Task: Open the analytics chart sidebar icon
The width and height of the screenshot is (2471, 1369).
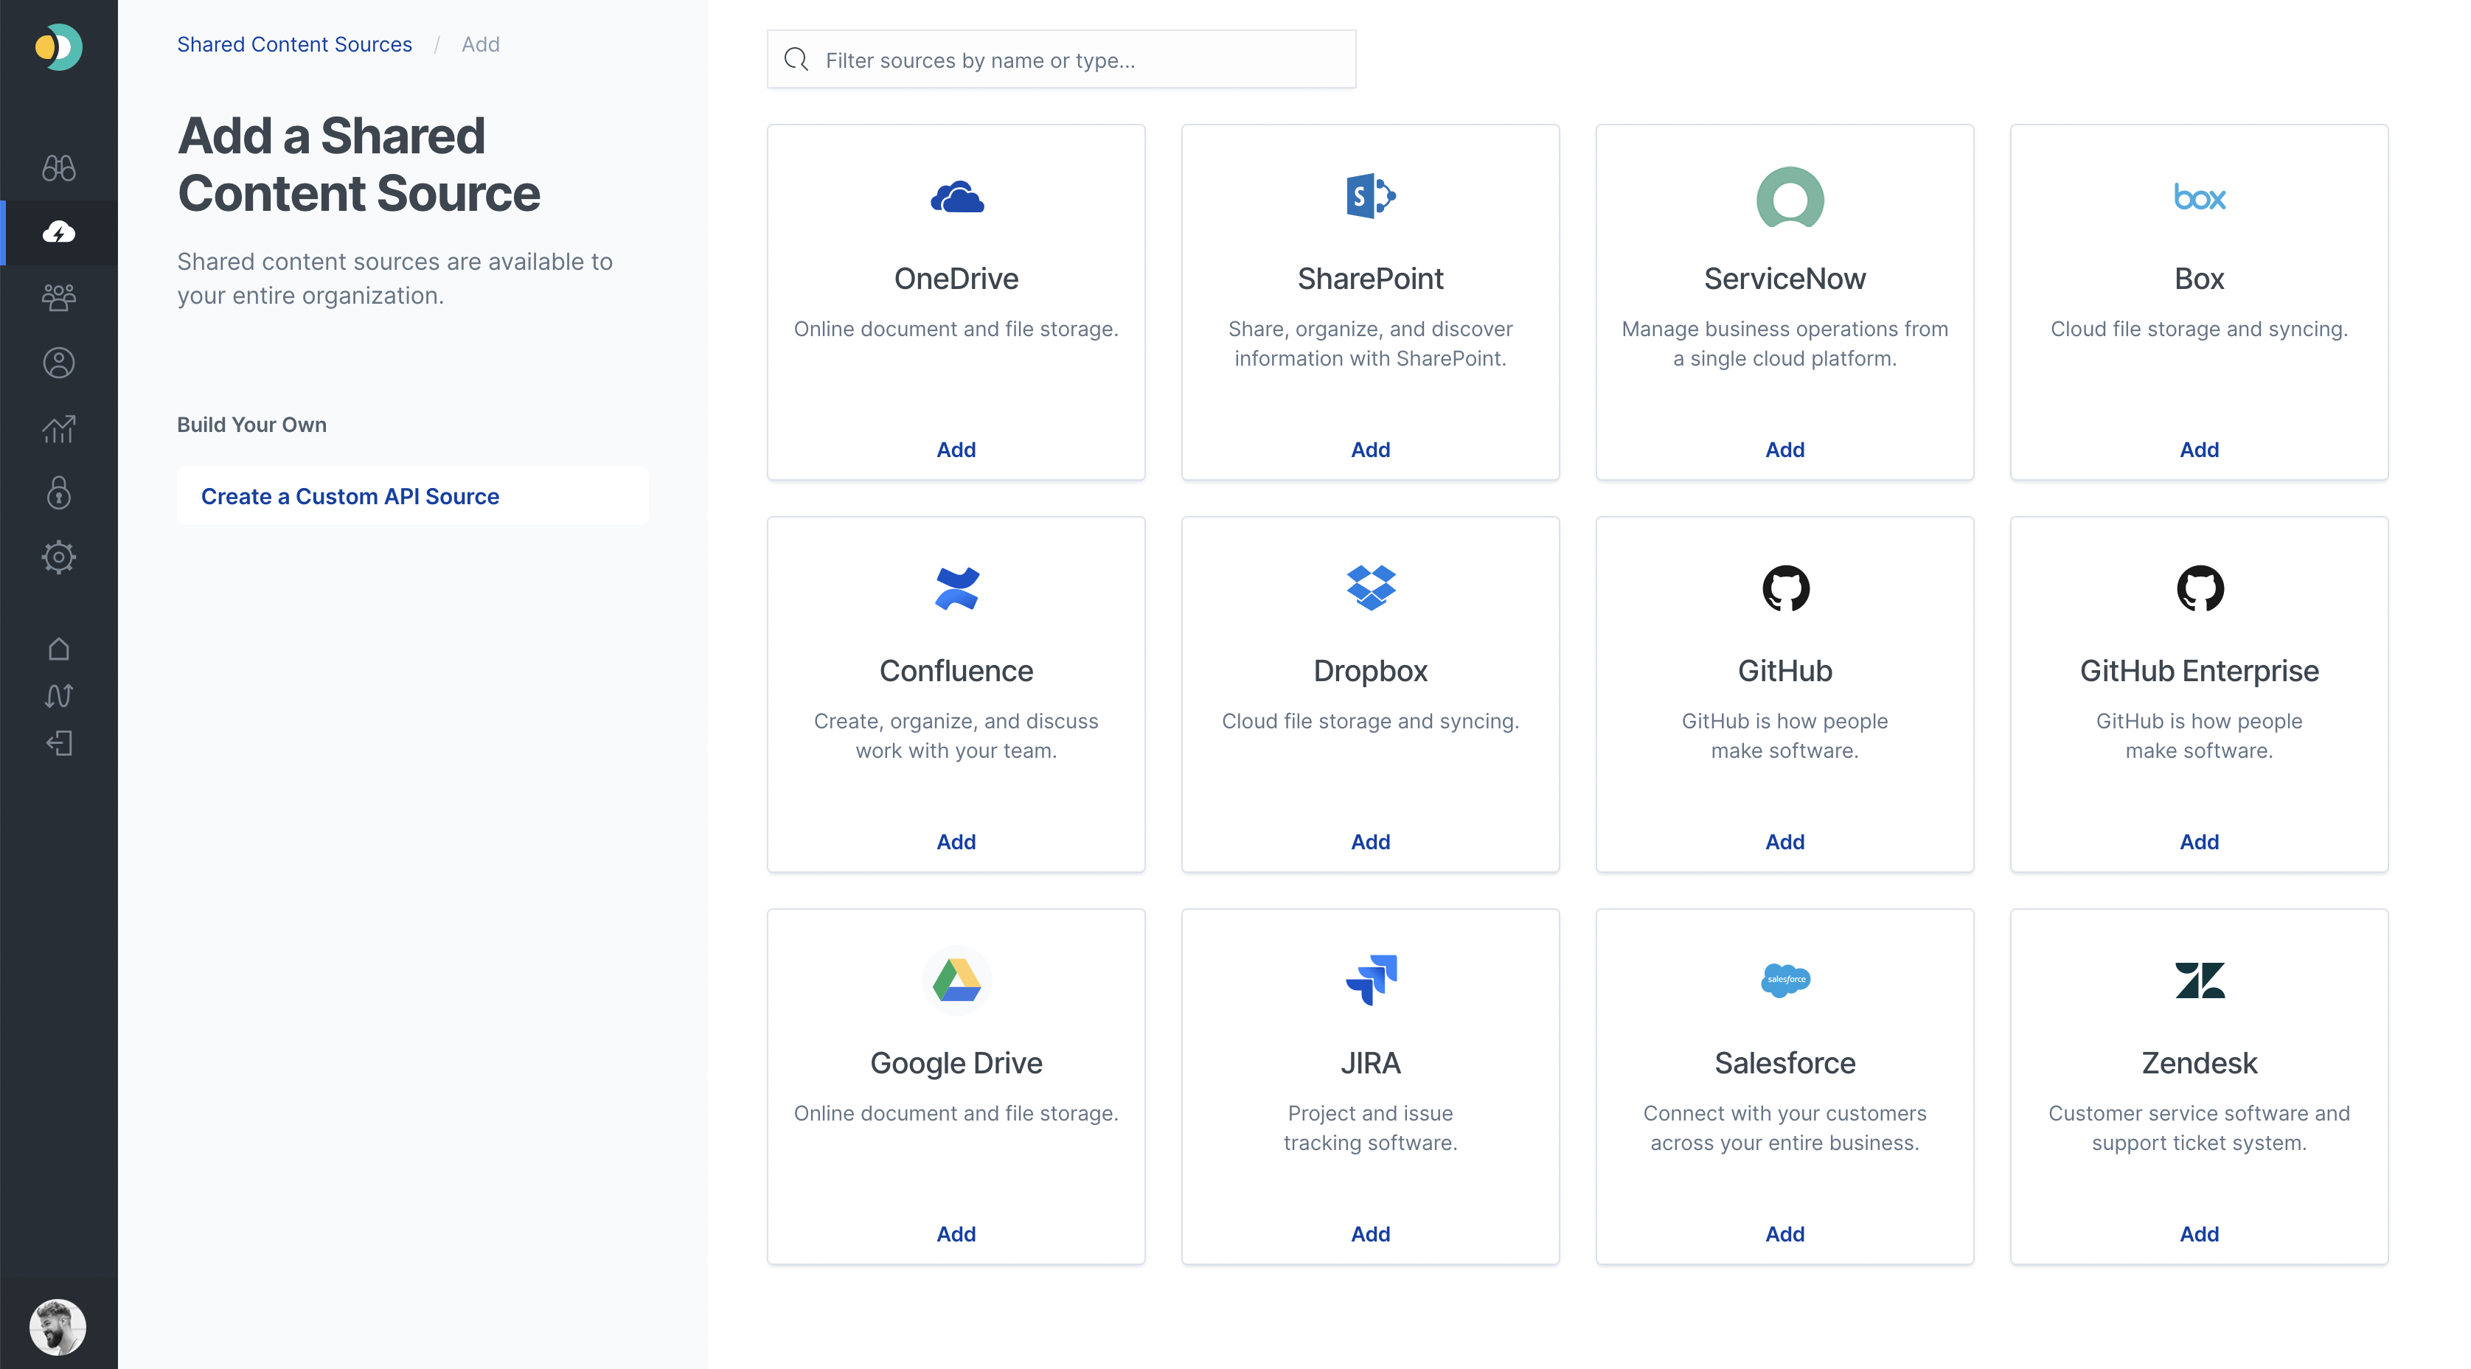Action: (x=58, y=428)
